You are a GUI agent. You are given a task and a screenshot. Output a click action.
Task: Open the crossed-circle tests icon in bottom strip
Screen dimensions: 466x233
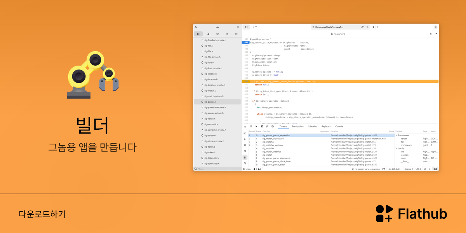pyautogui.click(x=245, y=151)
